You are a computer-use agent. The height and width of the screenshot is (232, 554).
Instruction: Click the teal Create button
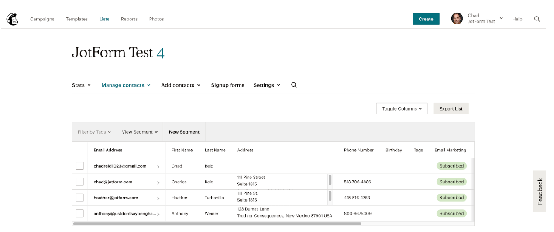point(426,19)
